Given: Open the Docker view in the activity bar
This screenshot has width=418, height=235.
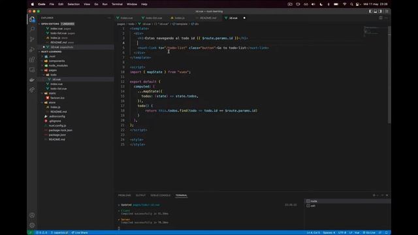Looking at the screenshot, I should click(x=32, y=80).
